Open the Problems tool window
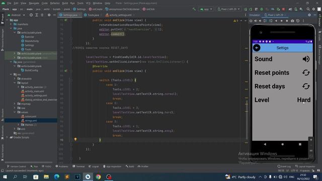Screen dimensions: 322x181 [x=62, y=166]
